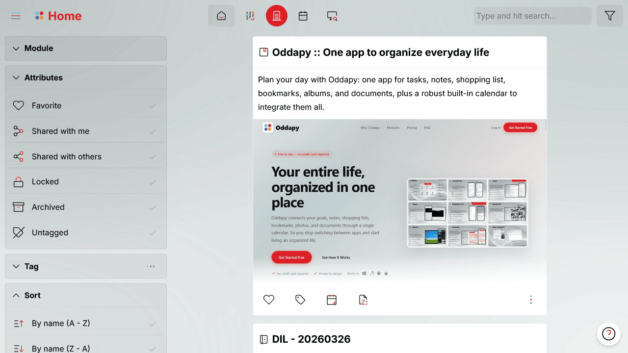Add the Oddapy card to calendar
Image resolution: width=628 pixels, height=353 pixels.
point(331,299)
